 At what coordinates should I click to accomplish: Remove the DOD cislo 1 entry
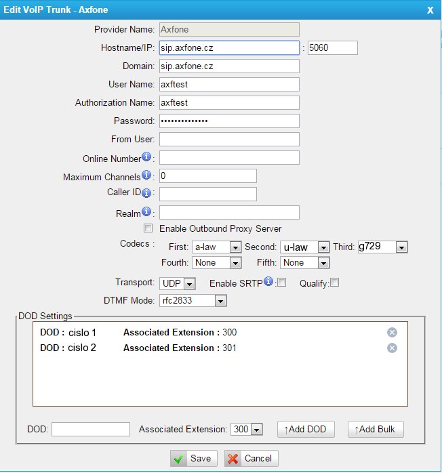pyautogui.click(x=392, y=332)
